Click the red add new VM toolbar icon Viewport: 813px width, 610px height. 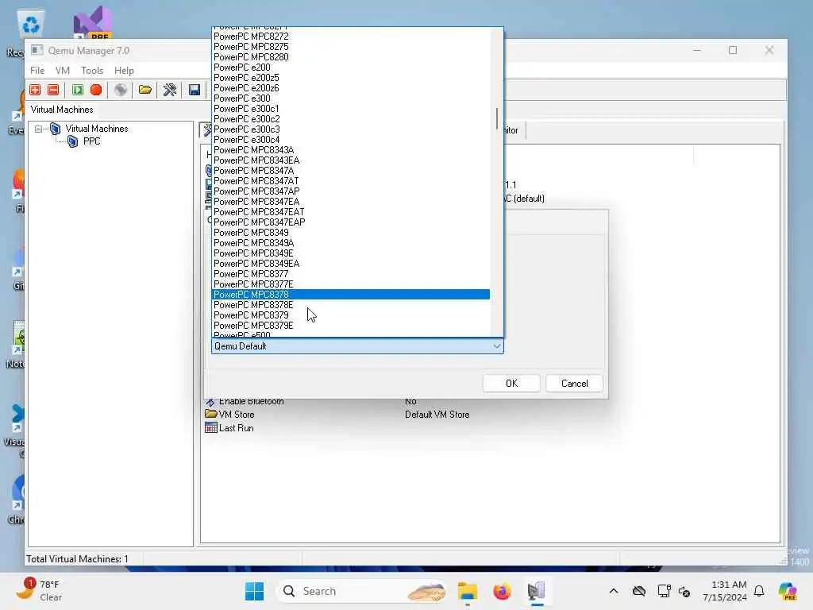coord(35,90)
